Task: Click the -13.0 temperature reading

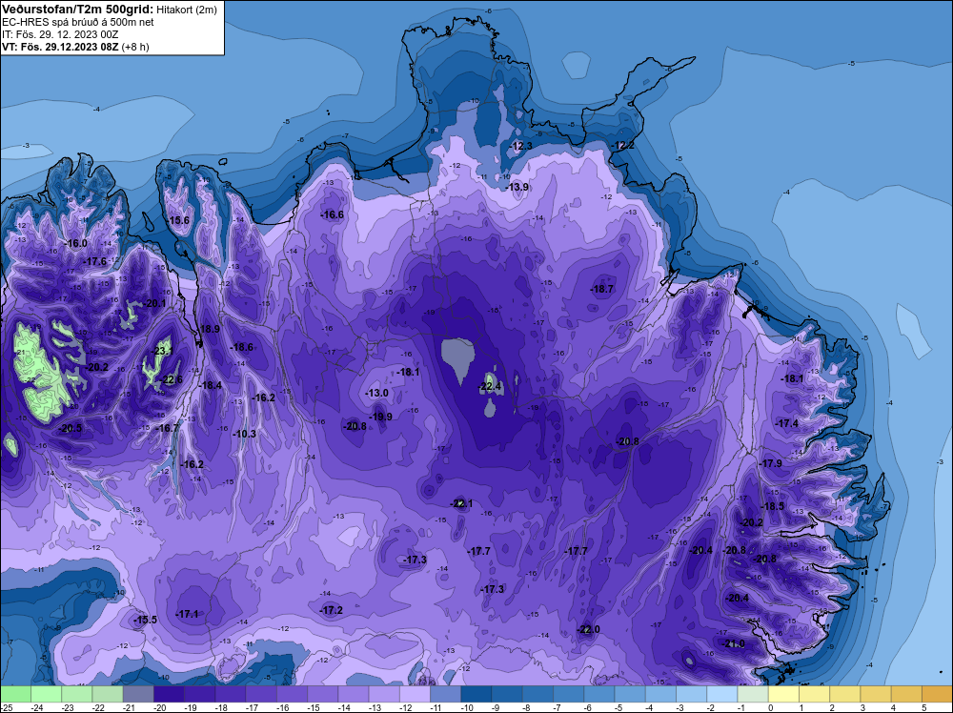Action: coord(376,394)
